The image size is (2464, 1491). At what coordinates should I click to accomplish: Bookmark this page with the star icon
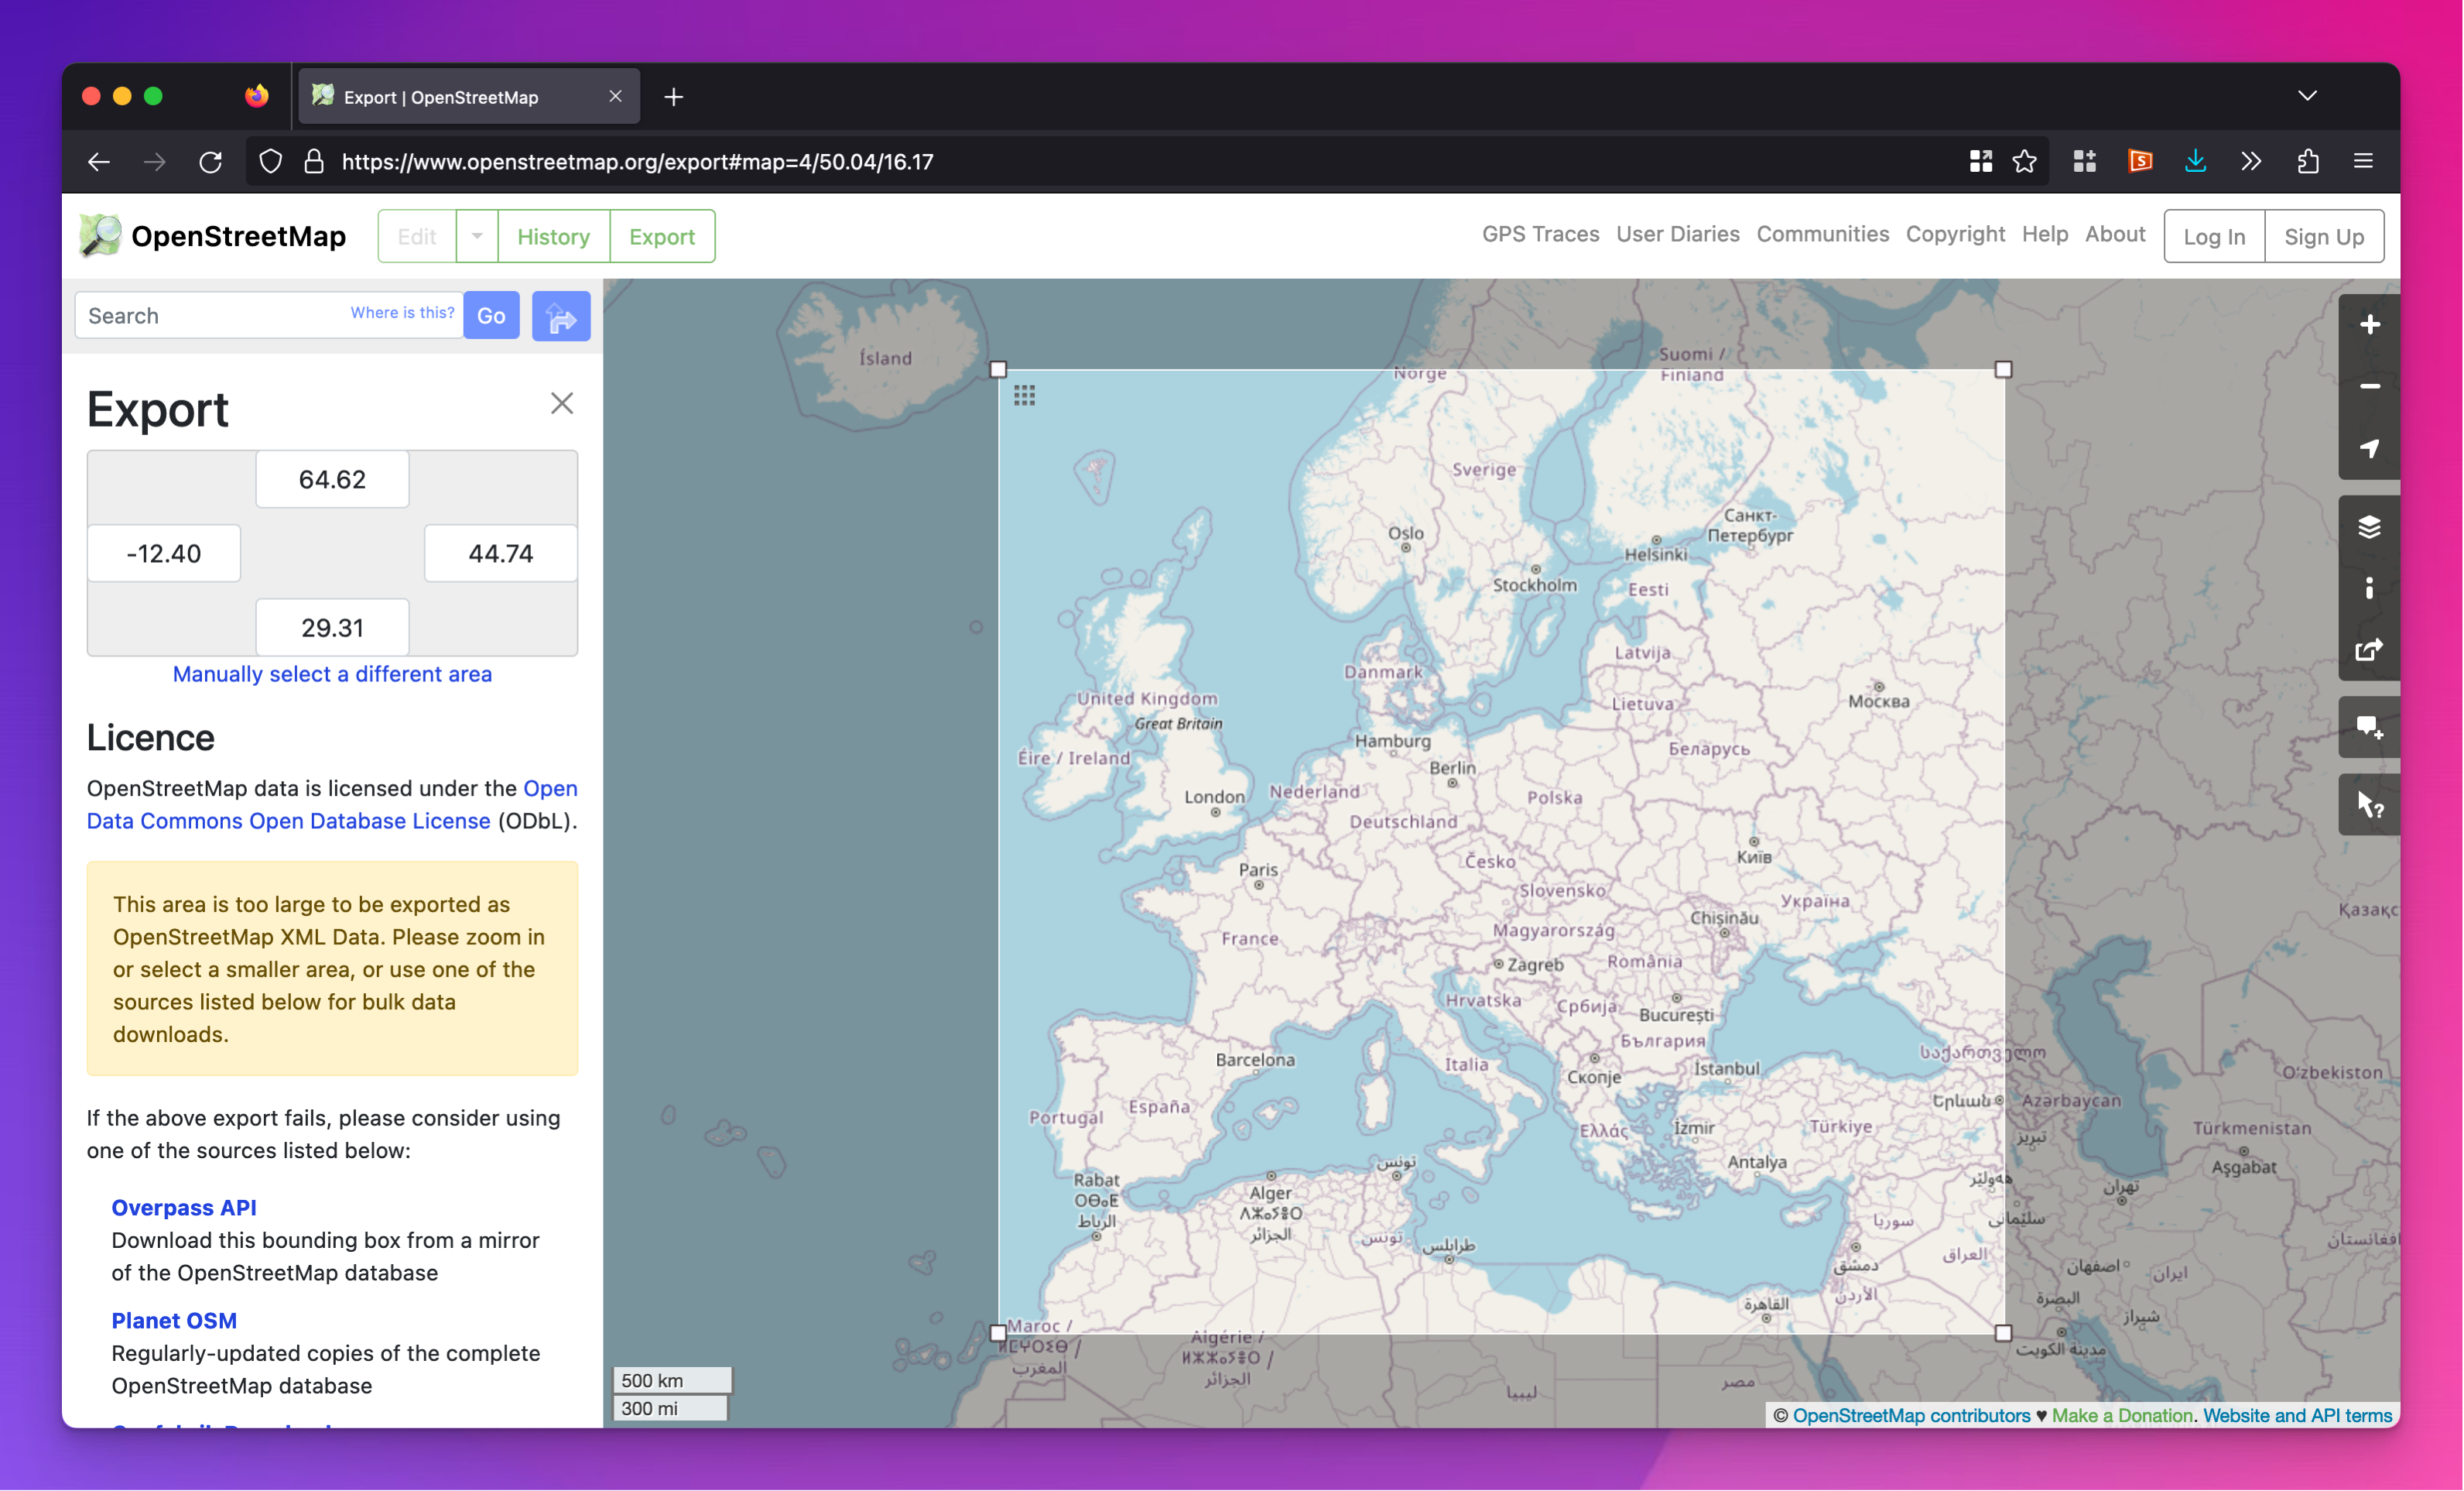[2024, 161]
